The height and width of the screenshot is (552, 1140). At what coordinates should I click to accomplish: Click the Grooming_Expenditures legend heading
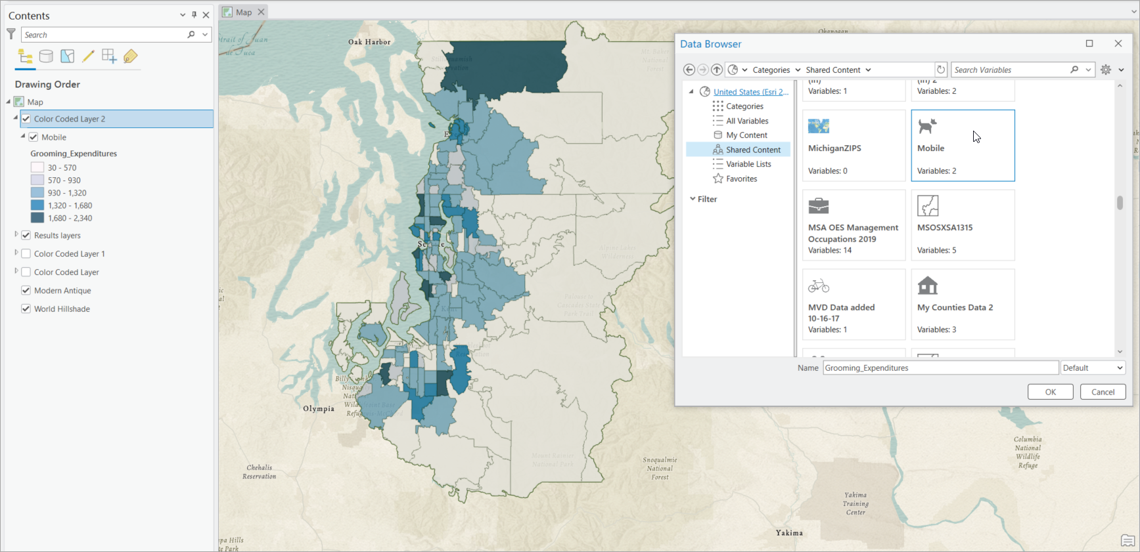pyautogui.click(x=74, y=154)
